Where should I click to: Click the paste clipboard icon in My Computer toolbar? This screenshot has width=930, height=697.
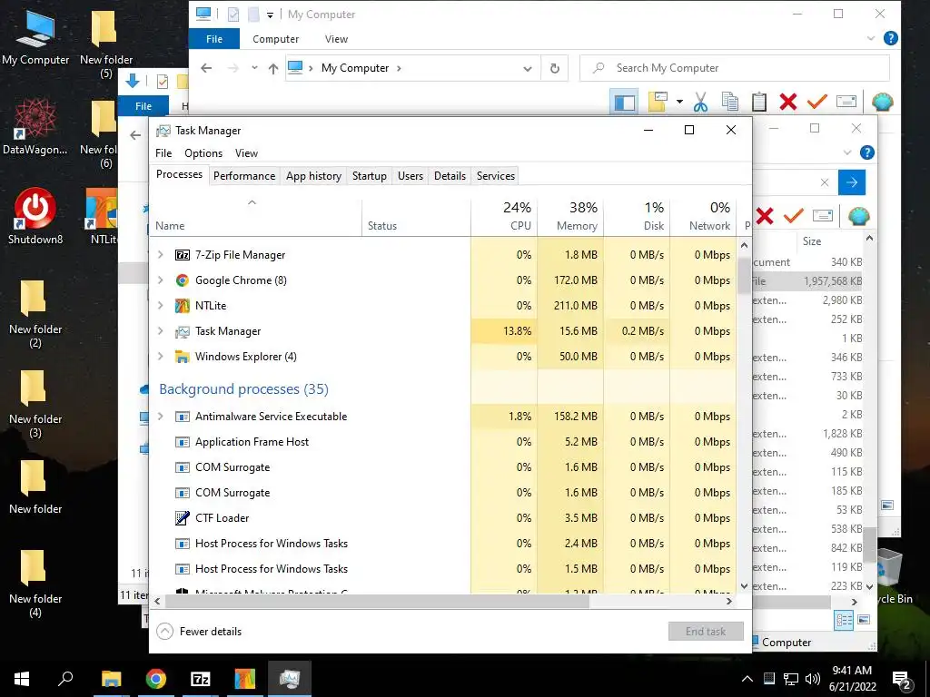[759, 102]
